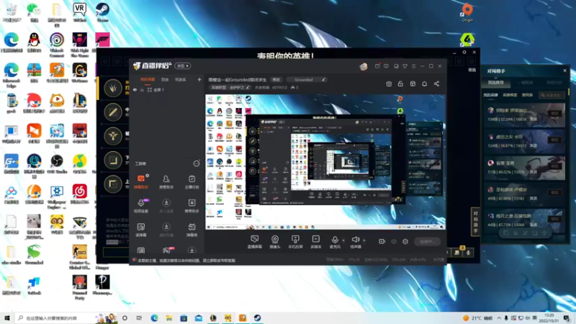Open the notification bell icon in stream header

424,84
